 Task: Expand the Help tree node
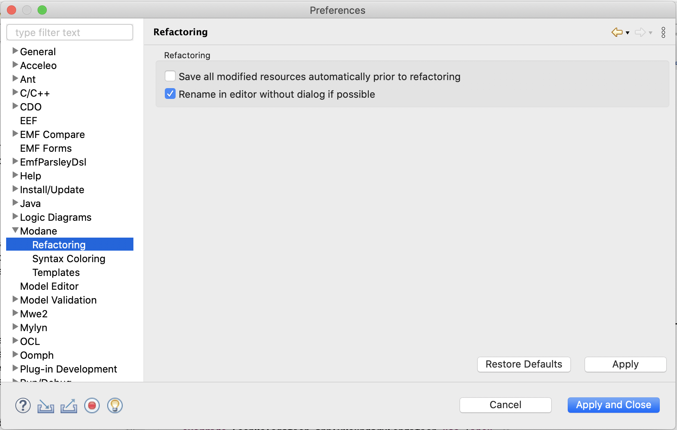15,175
